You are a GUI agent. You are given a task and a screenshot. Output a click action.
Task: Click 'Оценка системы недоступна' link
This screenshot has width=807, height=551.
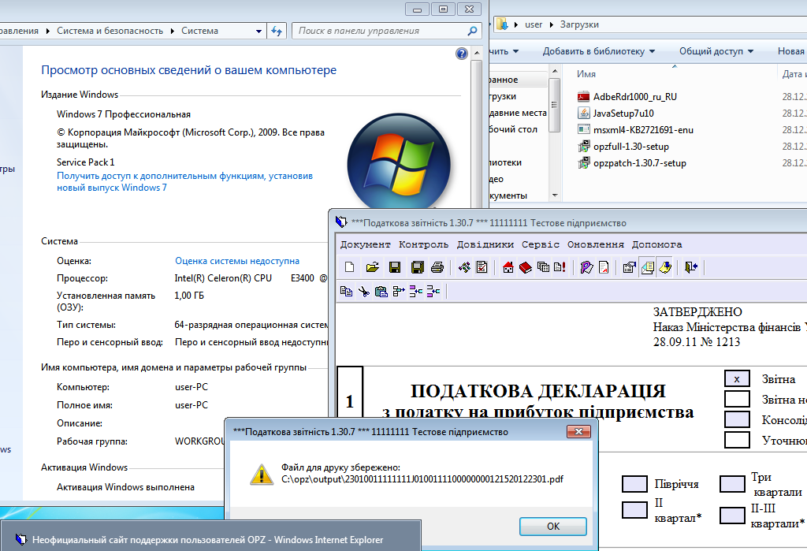[236, 261]
